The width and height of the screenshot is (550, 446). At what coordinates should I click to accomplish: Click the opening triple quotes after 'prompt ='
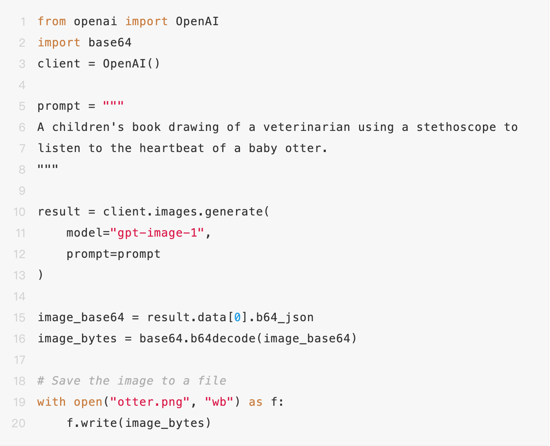tap(113, 105)
